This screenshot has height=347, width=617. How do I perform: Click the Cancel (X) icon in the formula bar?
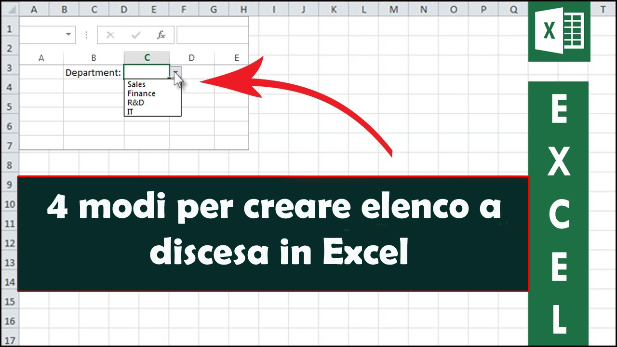110,35
